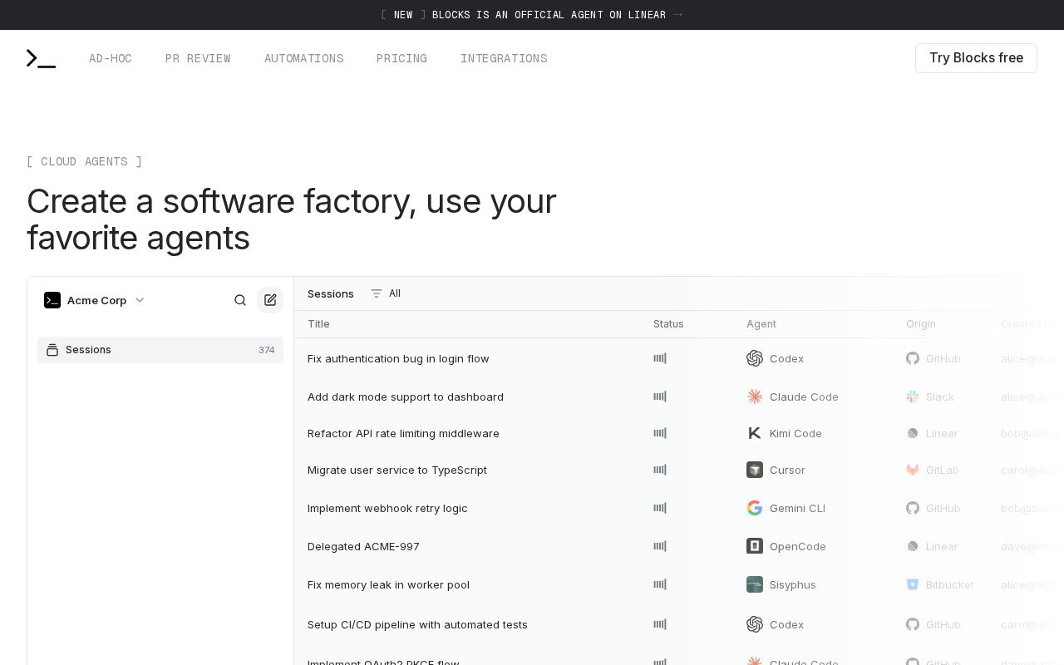This screenshot has height=665, width=1064.
Task: Click GitHub icon in authentication bug row
Action: [913, 358]
